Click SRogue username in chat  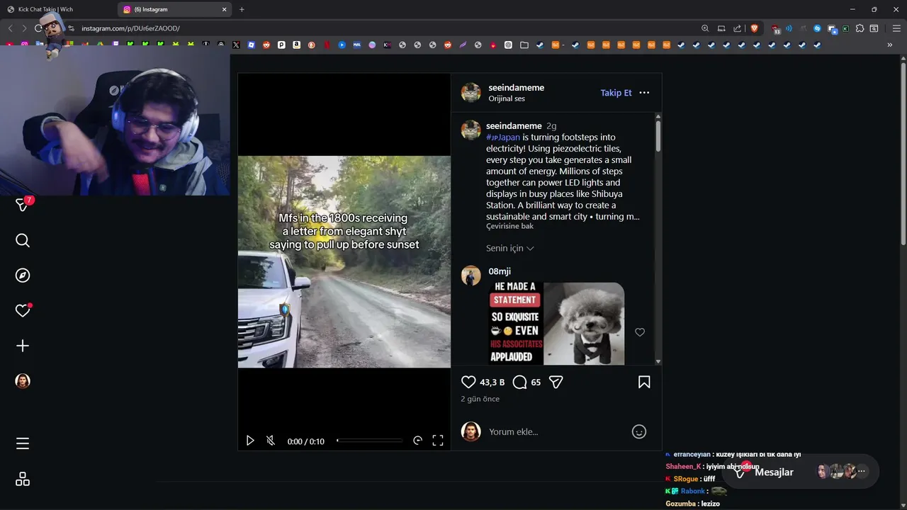[686, 479]
